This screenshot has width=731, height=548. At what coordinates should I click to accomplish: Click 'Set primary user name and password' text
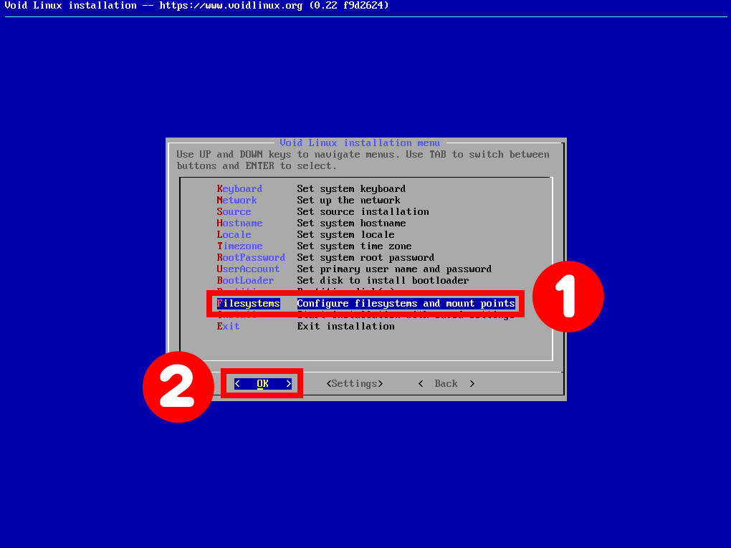coord(394,269)
